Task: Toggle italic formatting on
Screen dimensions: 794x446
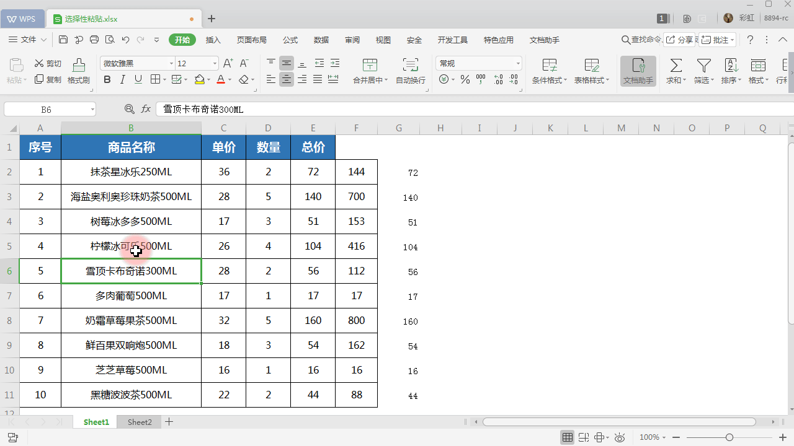Action: (122, 79)
